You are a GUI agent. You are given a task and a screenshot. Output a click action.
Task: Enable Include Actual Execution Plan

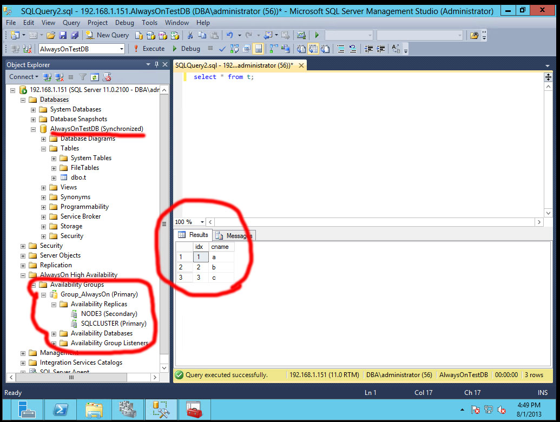point(271,49)
